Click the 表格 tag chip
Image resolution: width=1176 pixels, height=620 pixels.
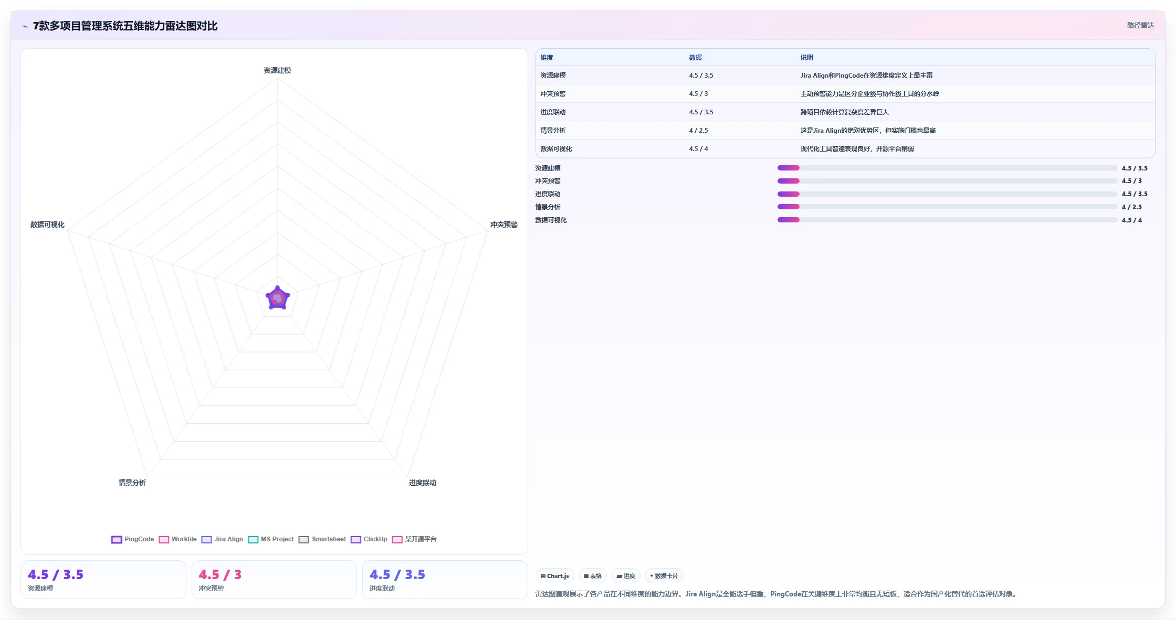[x=593, y=576]
